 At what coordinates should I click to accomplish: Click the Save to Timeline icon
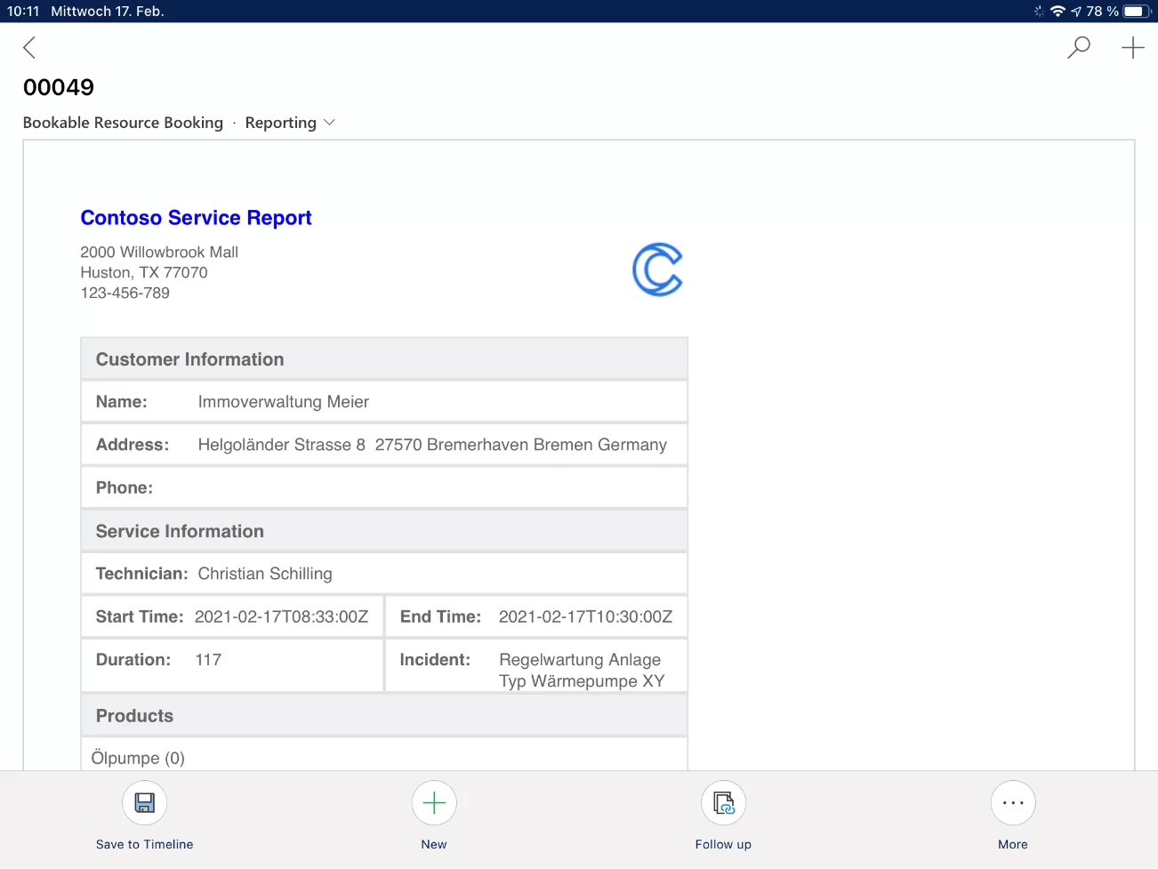point(144,803)
